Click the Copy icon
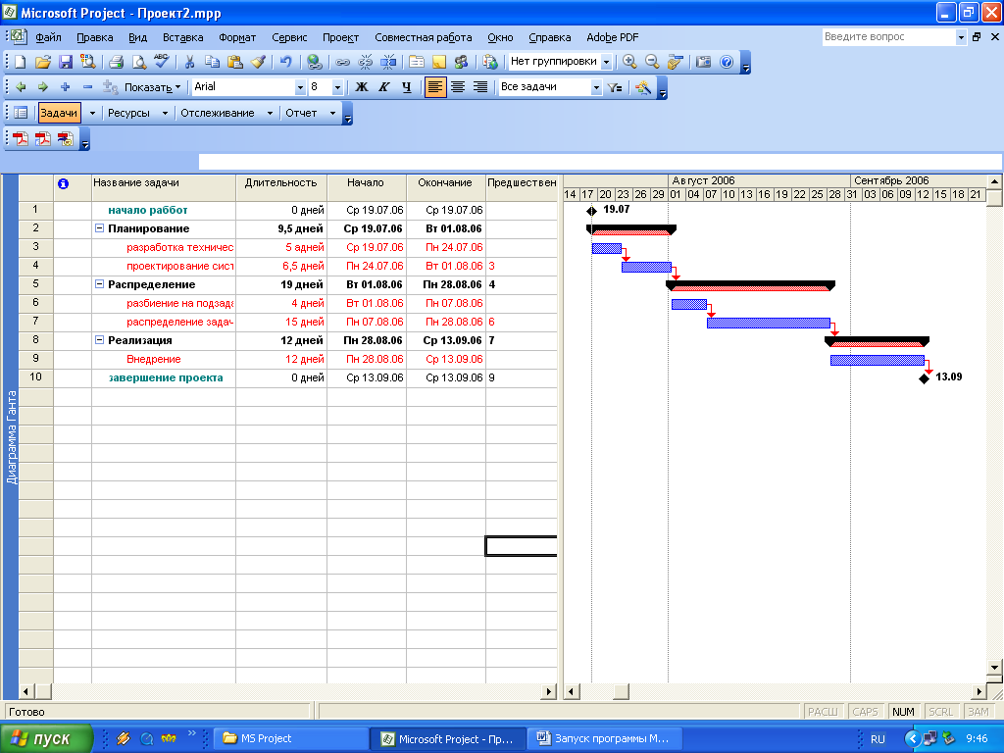The image size is (1004, 753). click(x=212, y=62)
